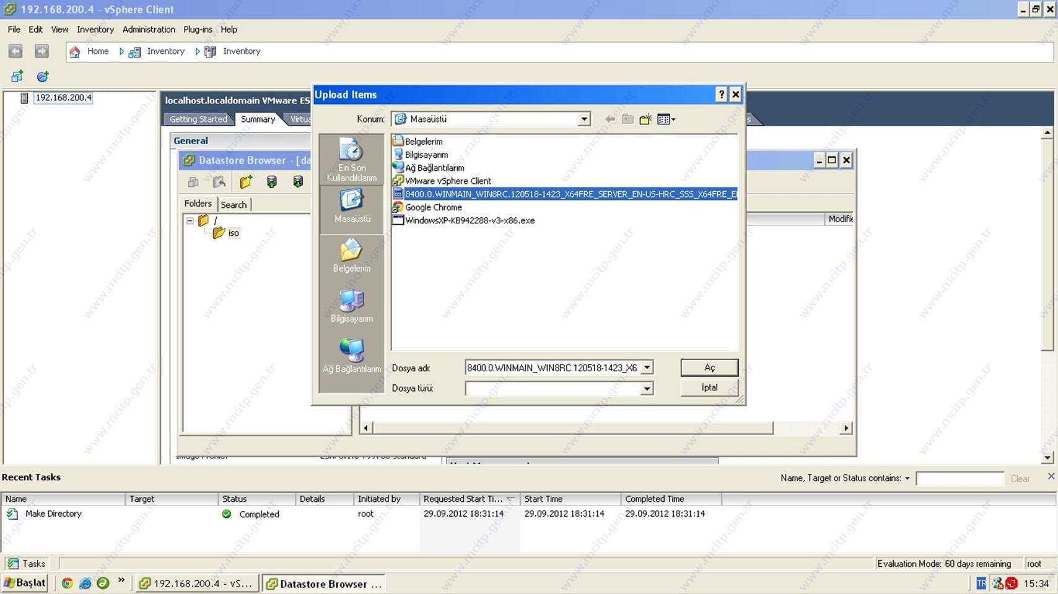Click the second globe icon under the navigation arrows

pos(43,76)
